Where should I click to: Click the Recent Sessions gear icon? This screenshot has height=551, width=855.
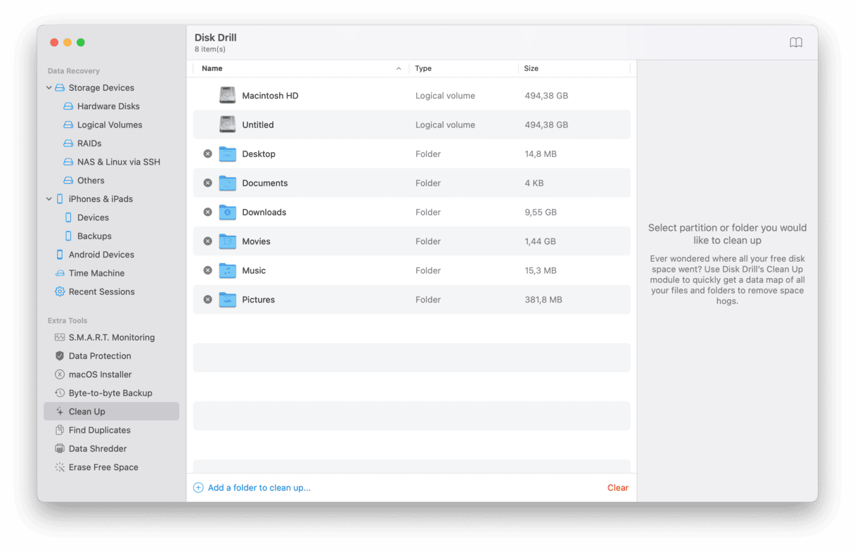click(x=60, y=291)
